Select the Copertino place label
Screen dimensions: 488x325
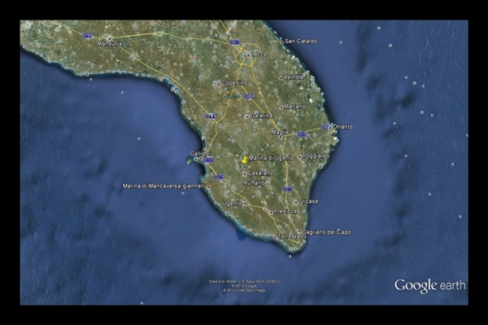click(234, 83)
